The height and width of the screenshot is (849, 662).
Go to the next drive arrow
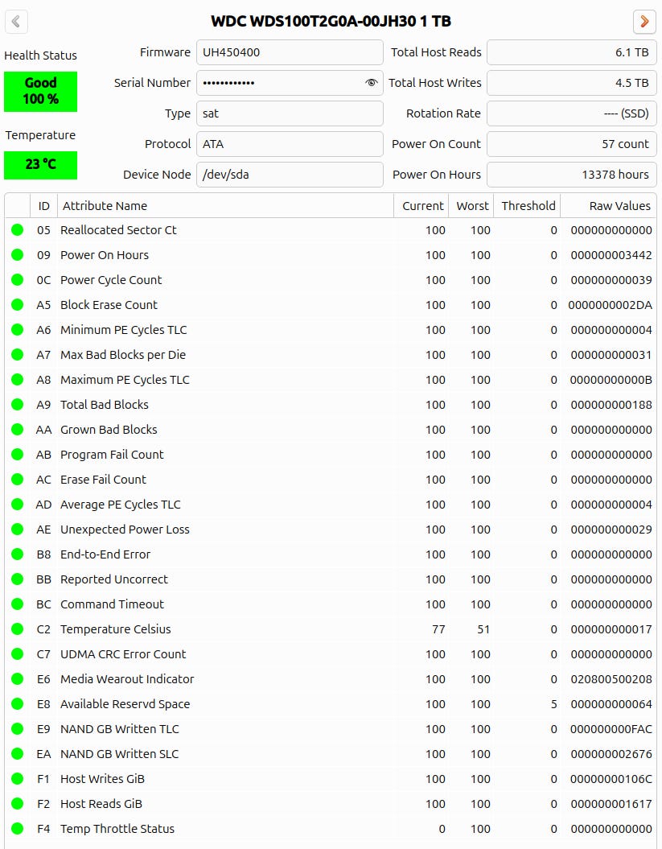[x=644, y=22]
